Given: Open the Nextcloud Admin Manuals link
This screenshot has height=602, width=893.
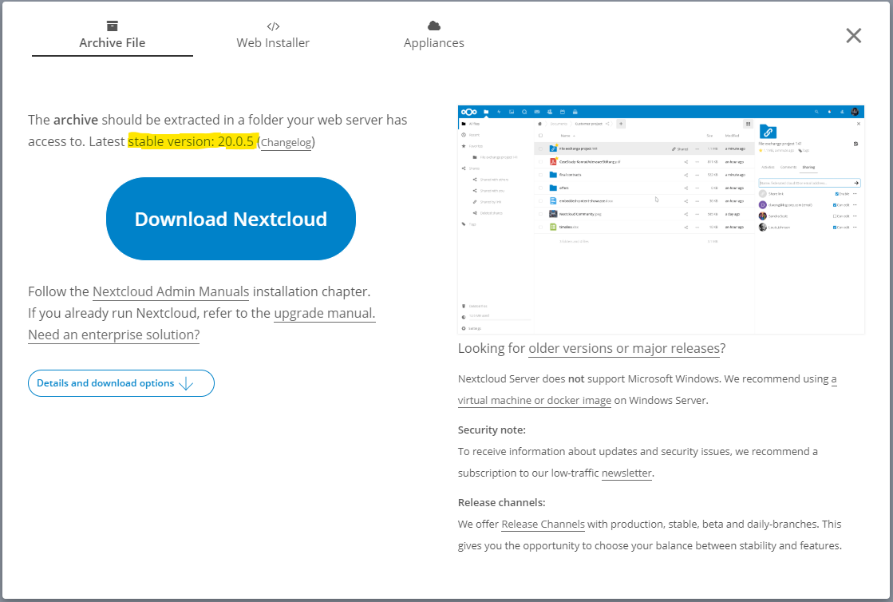Looking at the screenshot, I should (171, 291).
